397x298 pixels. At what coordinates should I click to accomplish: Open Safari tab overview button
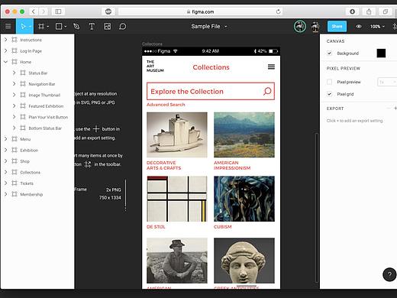point(386,11)
